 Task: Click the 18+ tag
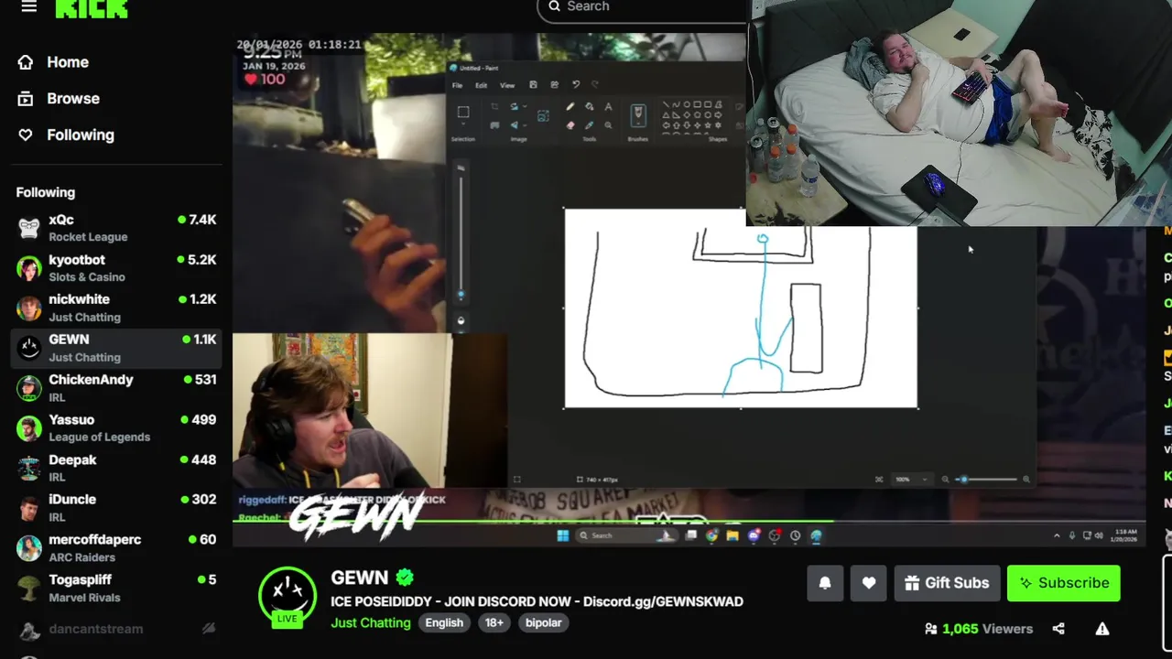(x=494, y=622)
